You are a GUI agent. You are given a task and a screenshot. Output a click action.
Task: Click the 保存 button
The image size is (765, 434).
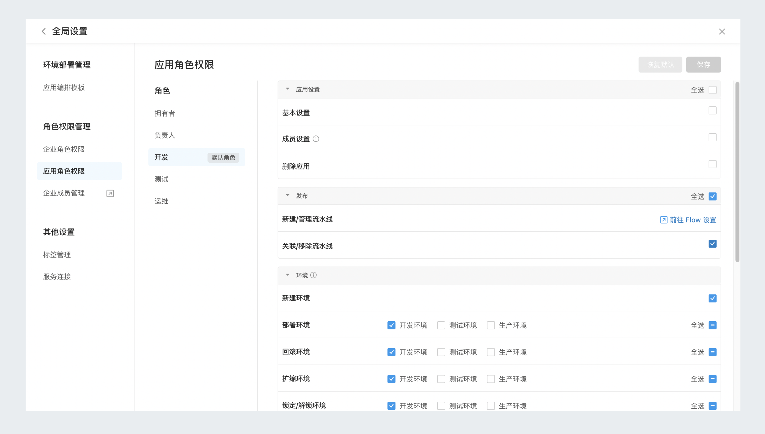(x=704, y=65)
